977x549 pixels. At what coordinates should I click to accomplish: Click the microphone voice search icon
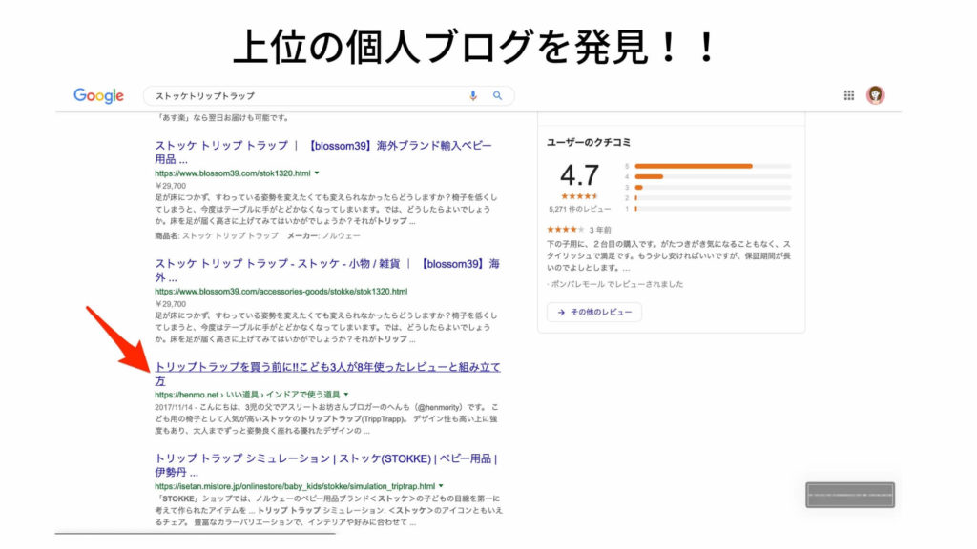coord(473,96)
